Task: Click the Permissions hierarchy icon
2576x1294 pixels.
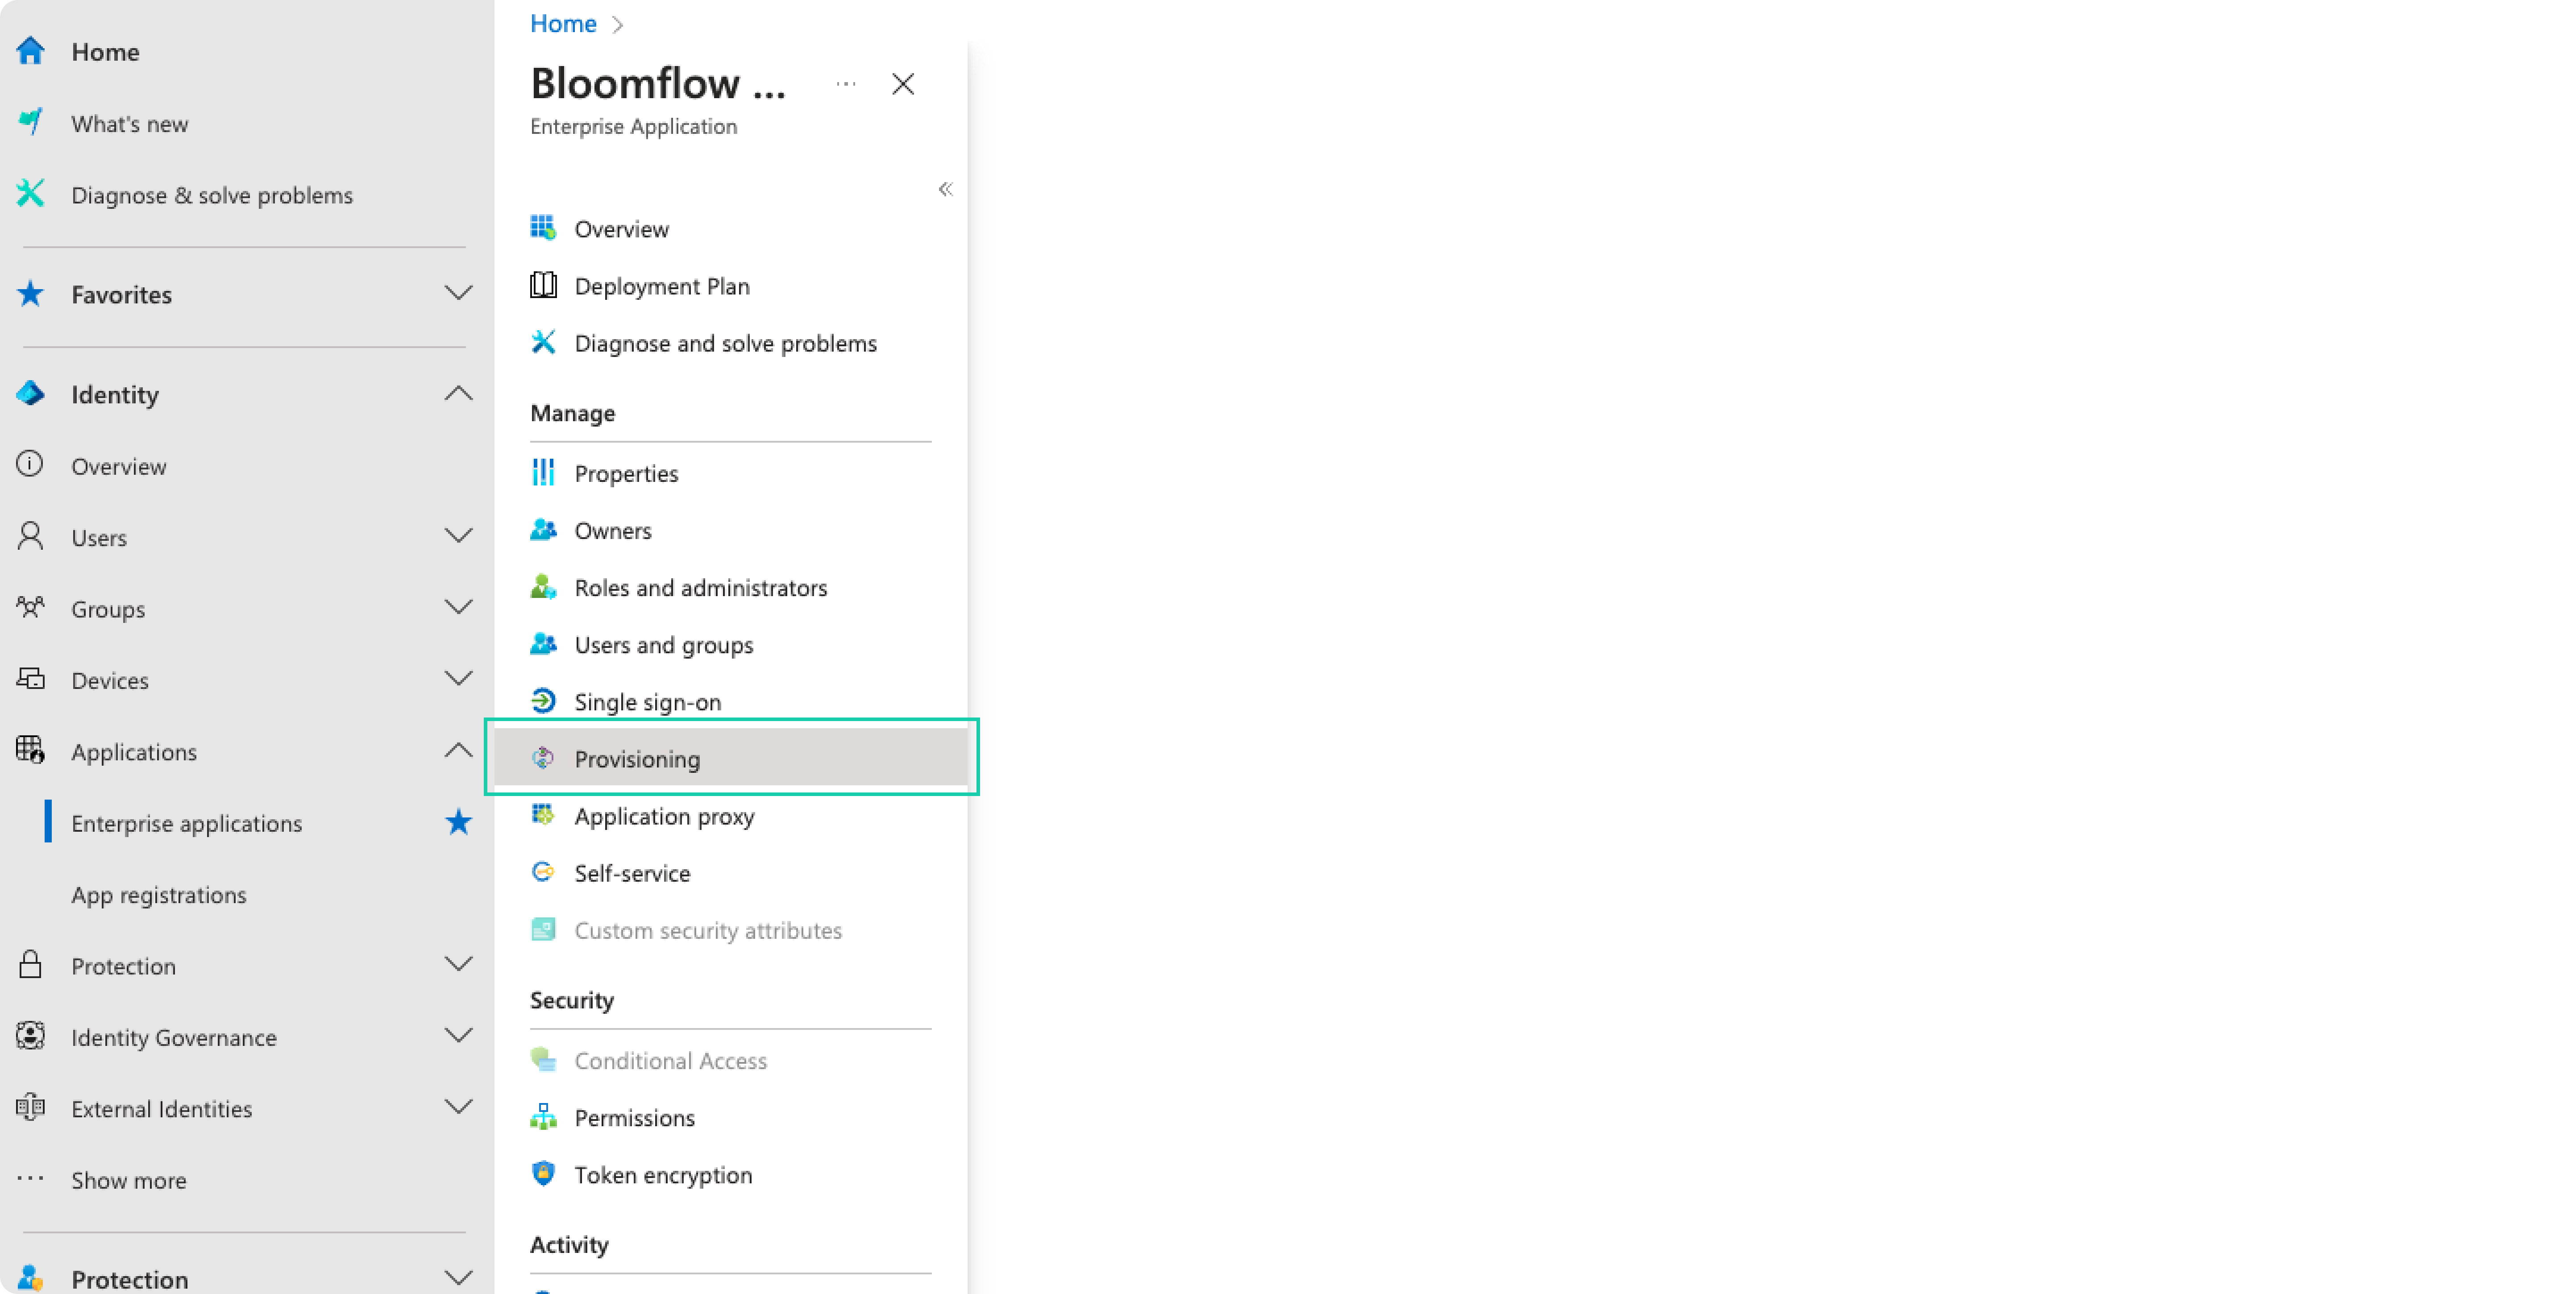Action: click(x=543, y=1117)
